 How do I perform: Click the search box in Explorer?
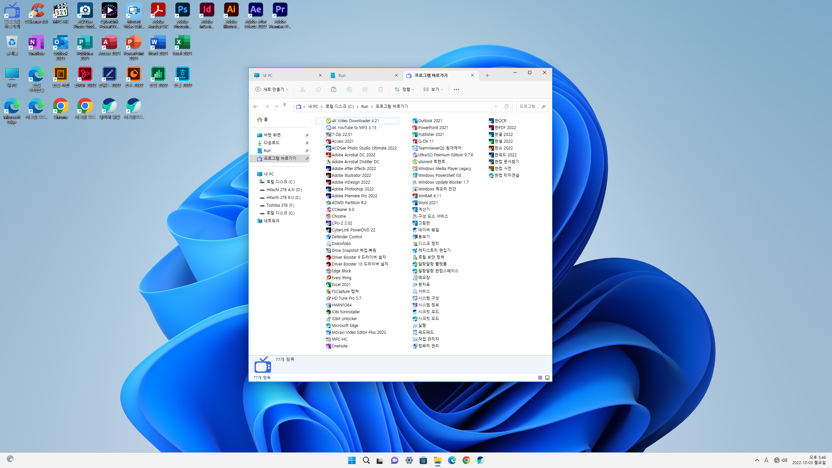pyautogui.click(x=529, y=106)
